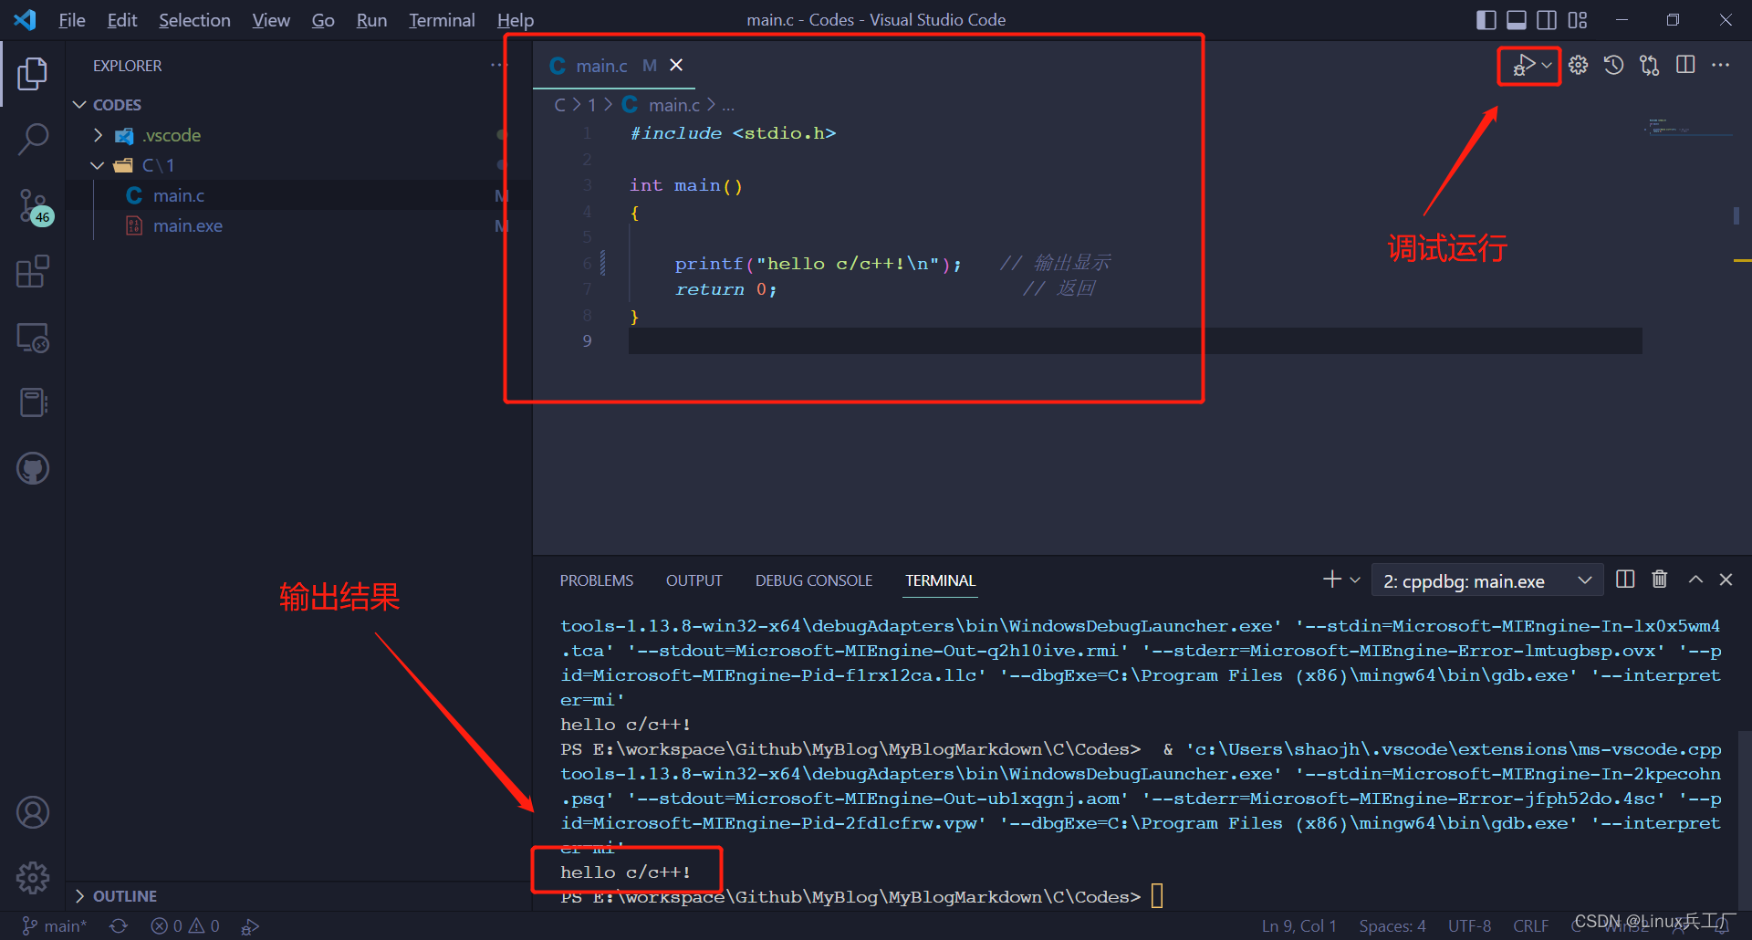Toggle secondary side bar visibility
The height and width of the screenshot is (940, 1752).
pos(1547,19)
